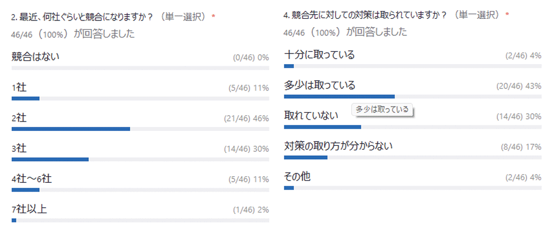Click the '(8/46) 17%' result count
Screen dimensions: 552x232
click(x=520, y=147)
